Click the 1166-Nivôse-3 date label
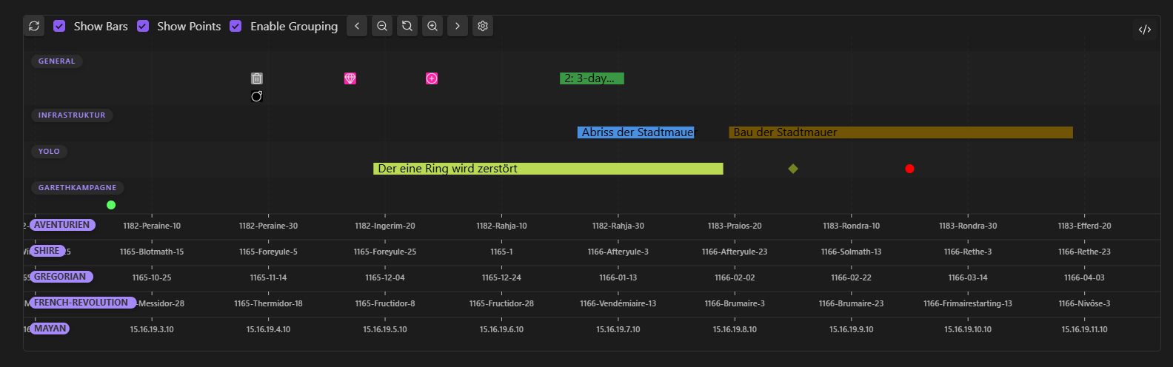 [x=1084, y=303]
